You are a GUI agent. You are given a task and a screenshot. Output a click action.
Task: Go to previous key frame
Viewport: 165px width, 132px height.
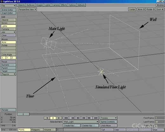(x=73, y=118)
